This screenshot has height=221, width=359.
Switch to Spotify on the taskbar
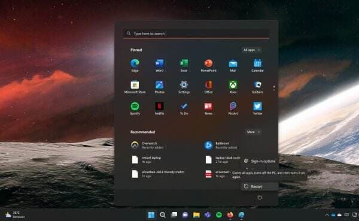pyautogui.click(x=219, y=215)
